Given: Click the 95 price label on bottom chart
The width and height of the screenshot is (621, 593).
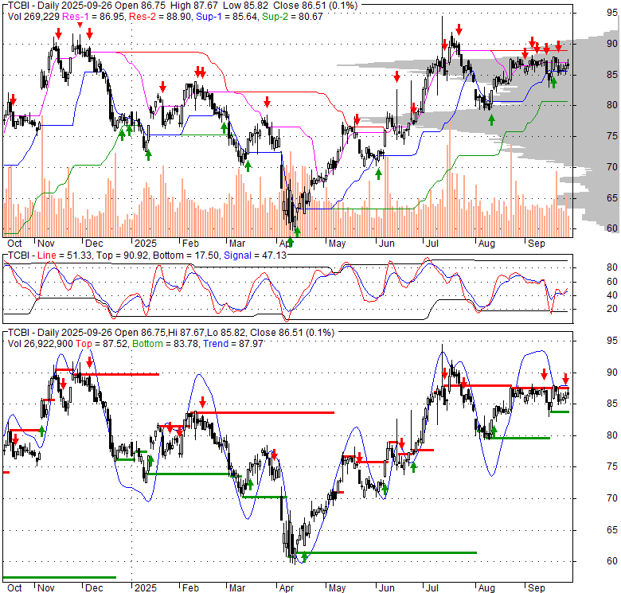Looking at the screenshot, I should (x=612, y=341).
